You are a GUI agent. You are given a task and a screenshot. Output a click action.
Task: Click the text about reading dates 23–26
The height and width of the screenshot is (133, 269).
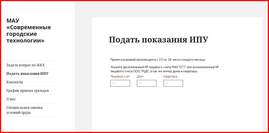click(158, 60)
